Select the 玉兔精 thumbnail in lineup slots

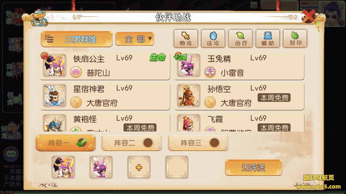(101, 167)
